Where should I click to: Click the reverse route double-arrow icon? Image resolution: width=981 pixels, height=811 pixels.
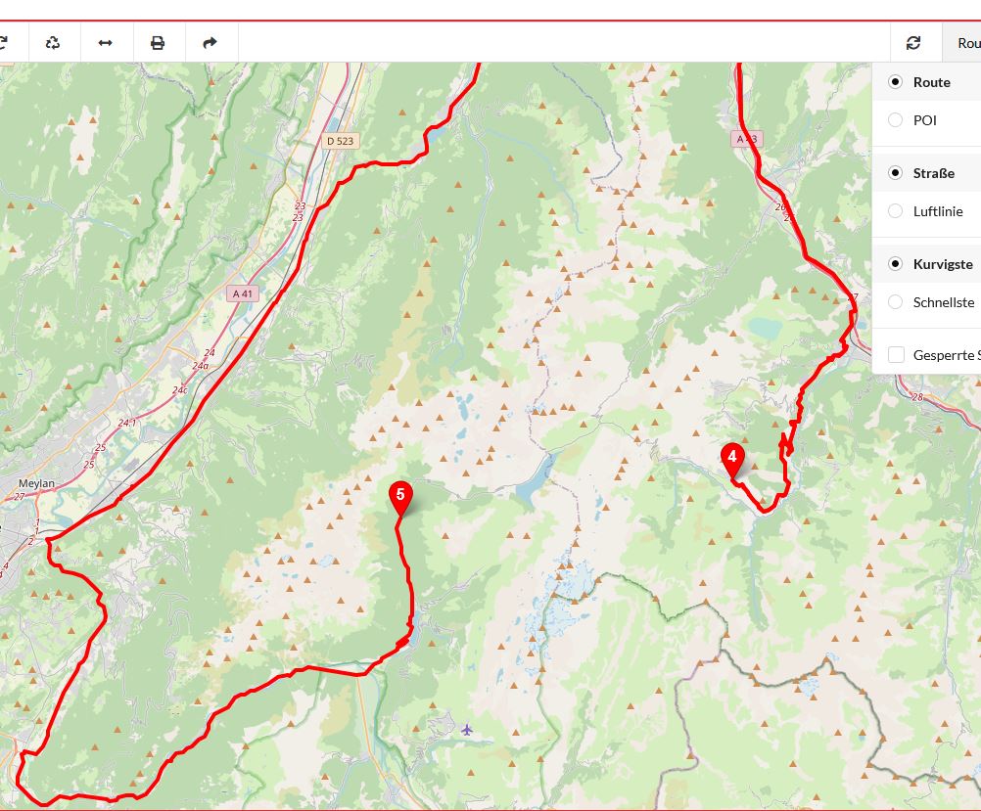[x=106, y=43]
